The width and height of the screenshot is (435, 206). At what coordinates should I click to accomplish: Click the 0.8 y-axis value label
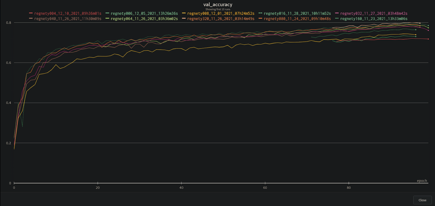point(9,23)
